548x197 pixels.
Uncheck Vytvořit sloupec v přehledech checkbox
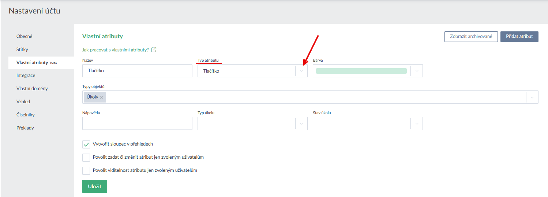86,144
